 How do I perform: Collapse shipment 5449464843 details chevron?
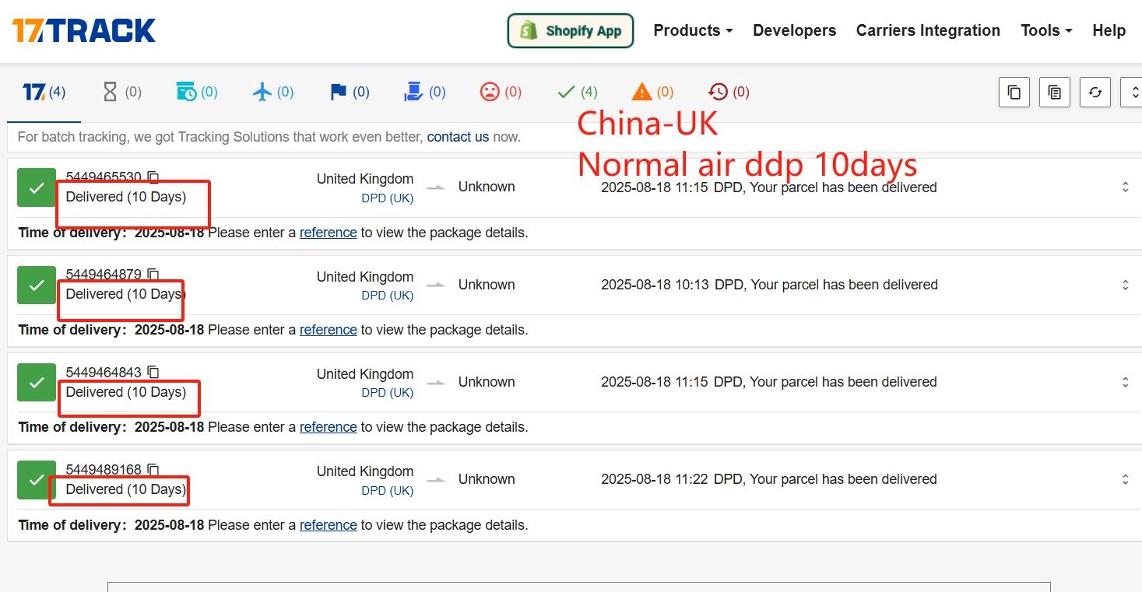click(x=1125, y=382)
